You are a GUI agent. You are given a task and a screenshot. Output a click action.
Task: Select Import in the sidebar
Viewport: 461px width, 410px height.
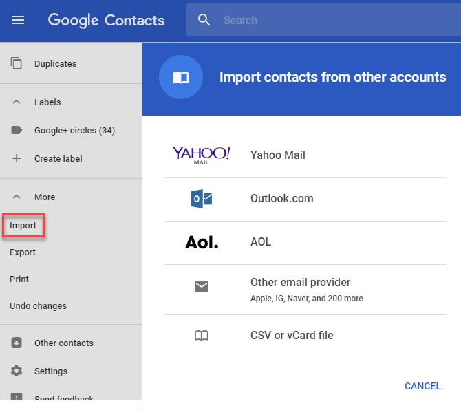click(x=23, y=225)
